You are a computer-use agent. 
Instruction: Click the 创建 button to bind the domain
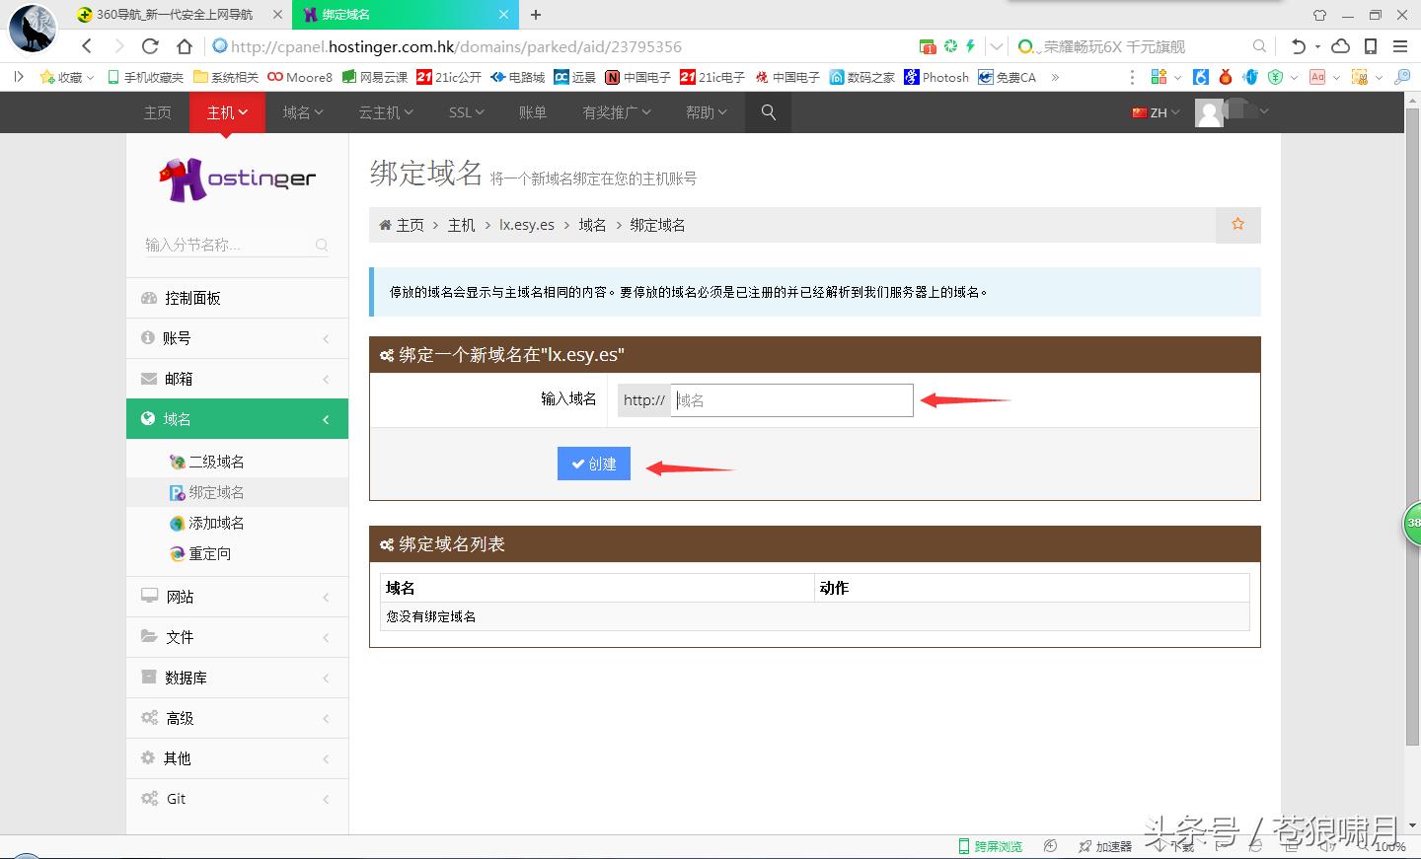(593, 464)
